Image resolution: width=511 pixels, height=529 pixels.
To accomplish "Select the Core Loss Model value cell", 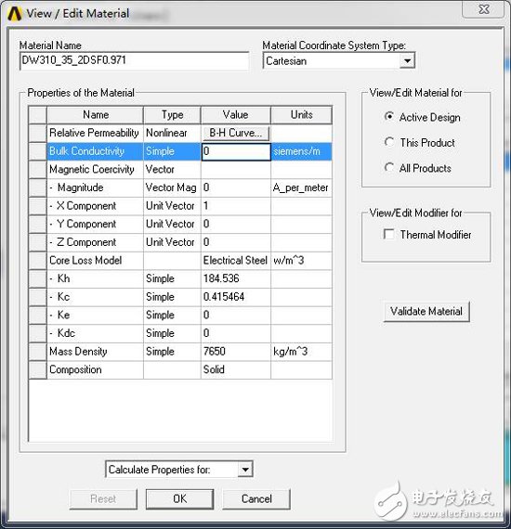I will click(236, 261).
